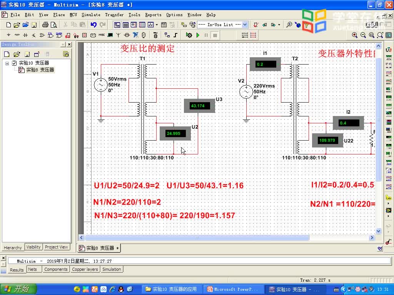Pause the running simulation
Viewport: 394px width, 295px height.
tap(206, 35)
